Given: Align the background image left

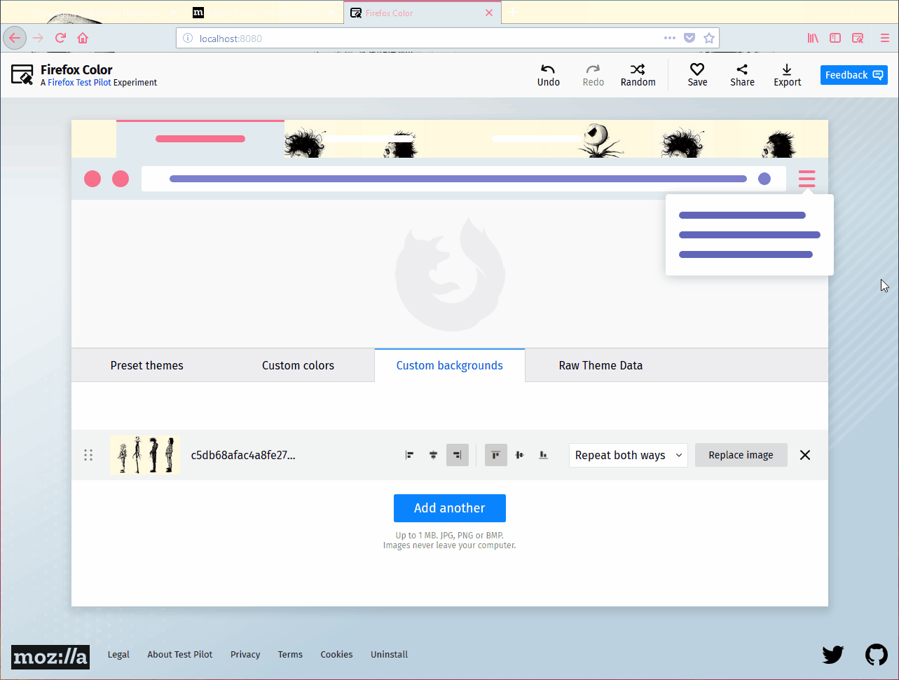Looking at the screenshot, I should click(410, 455).
